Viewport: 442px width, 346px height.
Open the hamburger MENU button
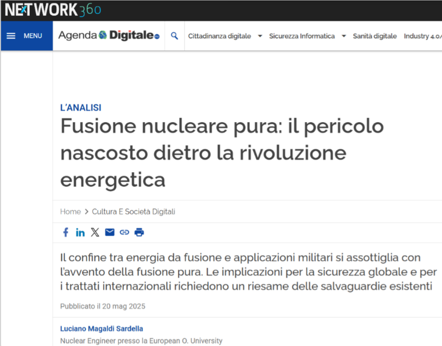pyautogui.click(x=27, y=36)
